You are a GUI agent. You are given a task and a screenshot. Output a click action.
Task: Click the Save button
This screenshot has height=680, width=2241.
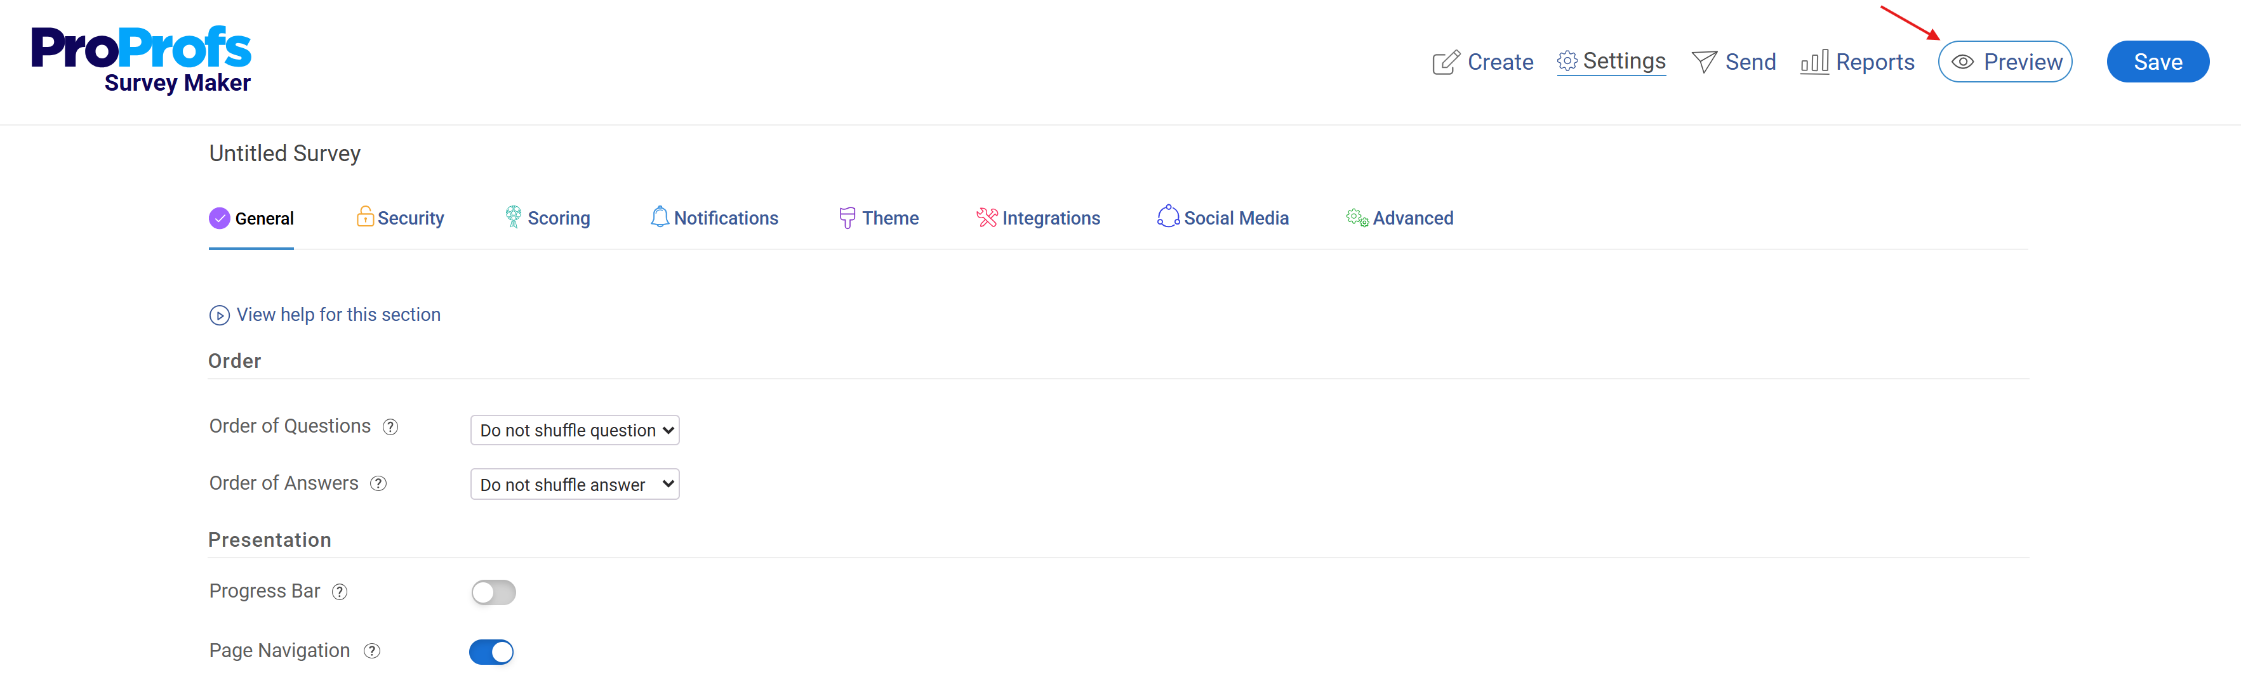pyautogui.click(x=2157, y=62)
